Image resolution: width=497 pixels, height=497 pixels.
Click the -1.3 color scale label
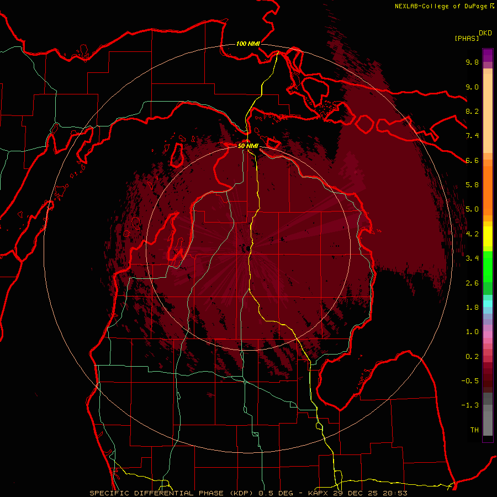[x=470, y=405]
